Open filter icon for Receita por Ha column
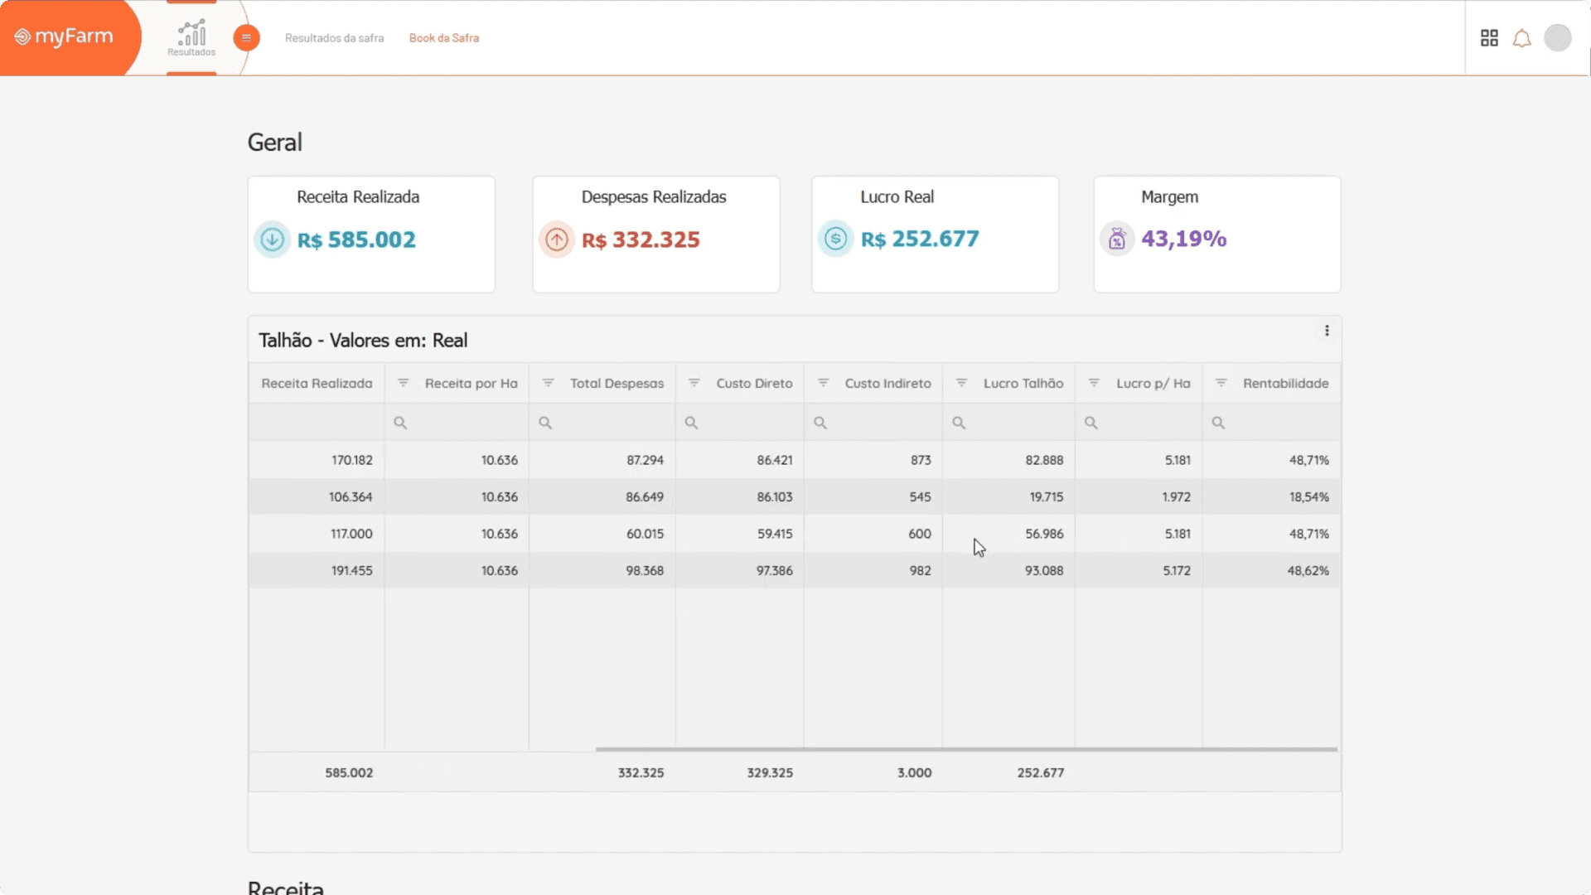The image size is (1591, 895). click(x=403, y=383)
